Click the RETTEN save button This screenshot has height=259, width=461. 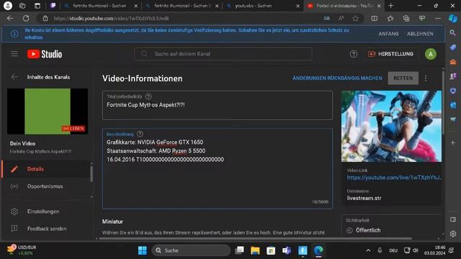tap(403, 78)
